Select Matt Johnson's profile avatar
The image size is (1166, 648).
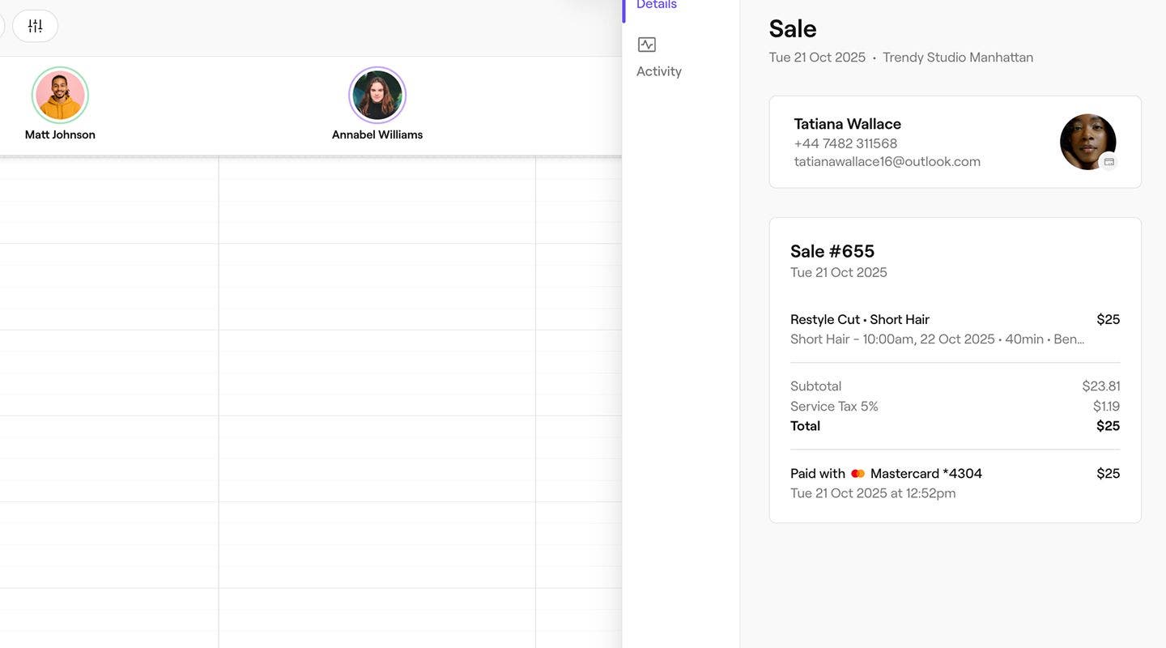60,96
